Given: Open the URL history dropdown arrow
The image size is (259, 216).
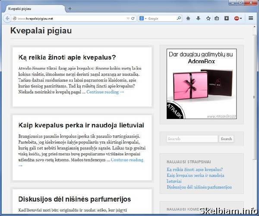Looking at the screenshot, I should [128, 18].
